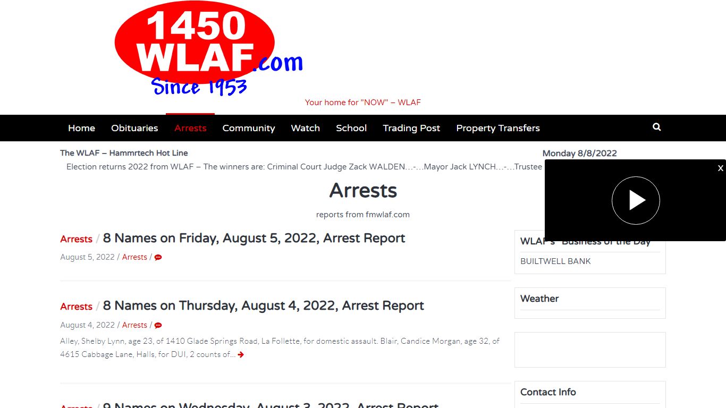Screen dimensions: 726x408
Task: Click the Contact Info widget heading
Action: coord(548,392)
